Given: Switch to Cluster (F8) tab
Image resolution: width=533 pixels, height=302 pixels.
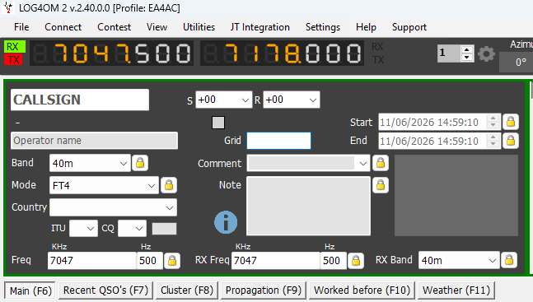Looking at the screenshot, I should tap(187, 290).
